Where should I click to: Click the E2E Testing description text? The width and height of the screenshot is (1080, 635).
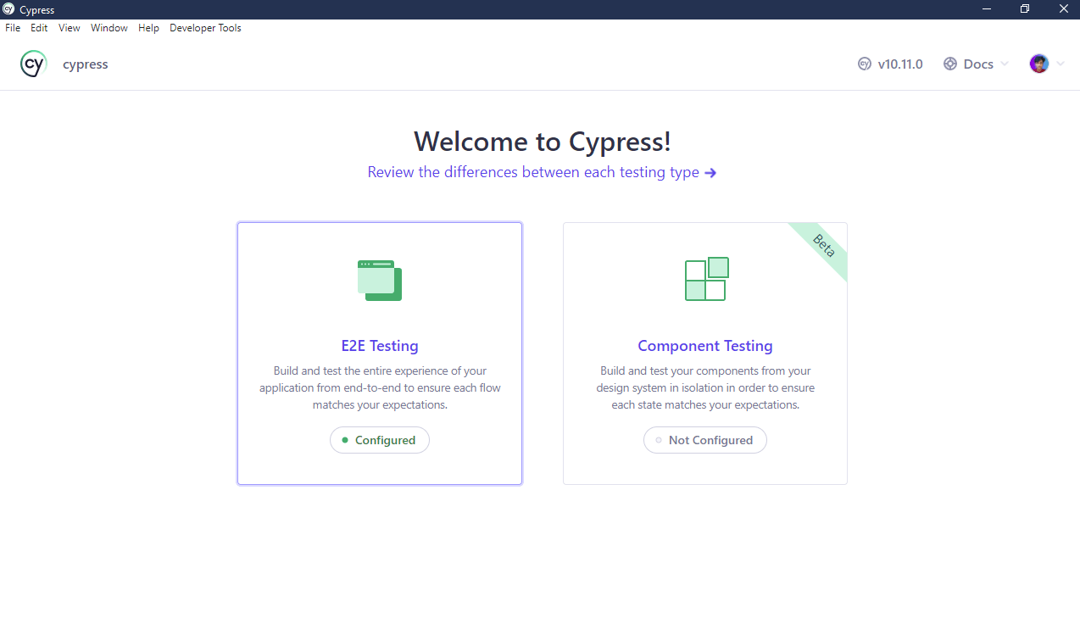[380, 387]
